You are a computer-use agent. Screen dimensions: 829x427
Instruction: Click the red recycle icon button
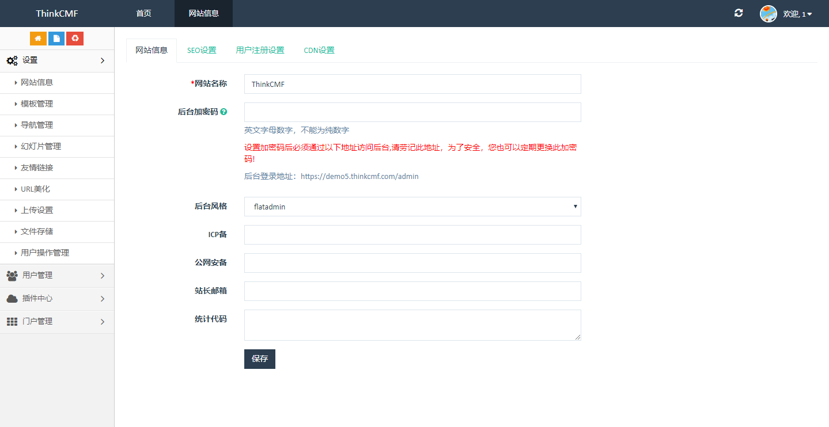point(75,39)
